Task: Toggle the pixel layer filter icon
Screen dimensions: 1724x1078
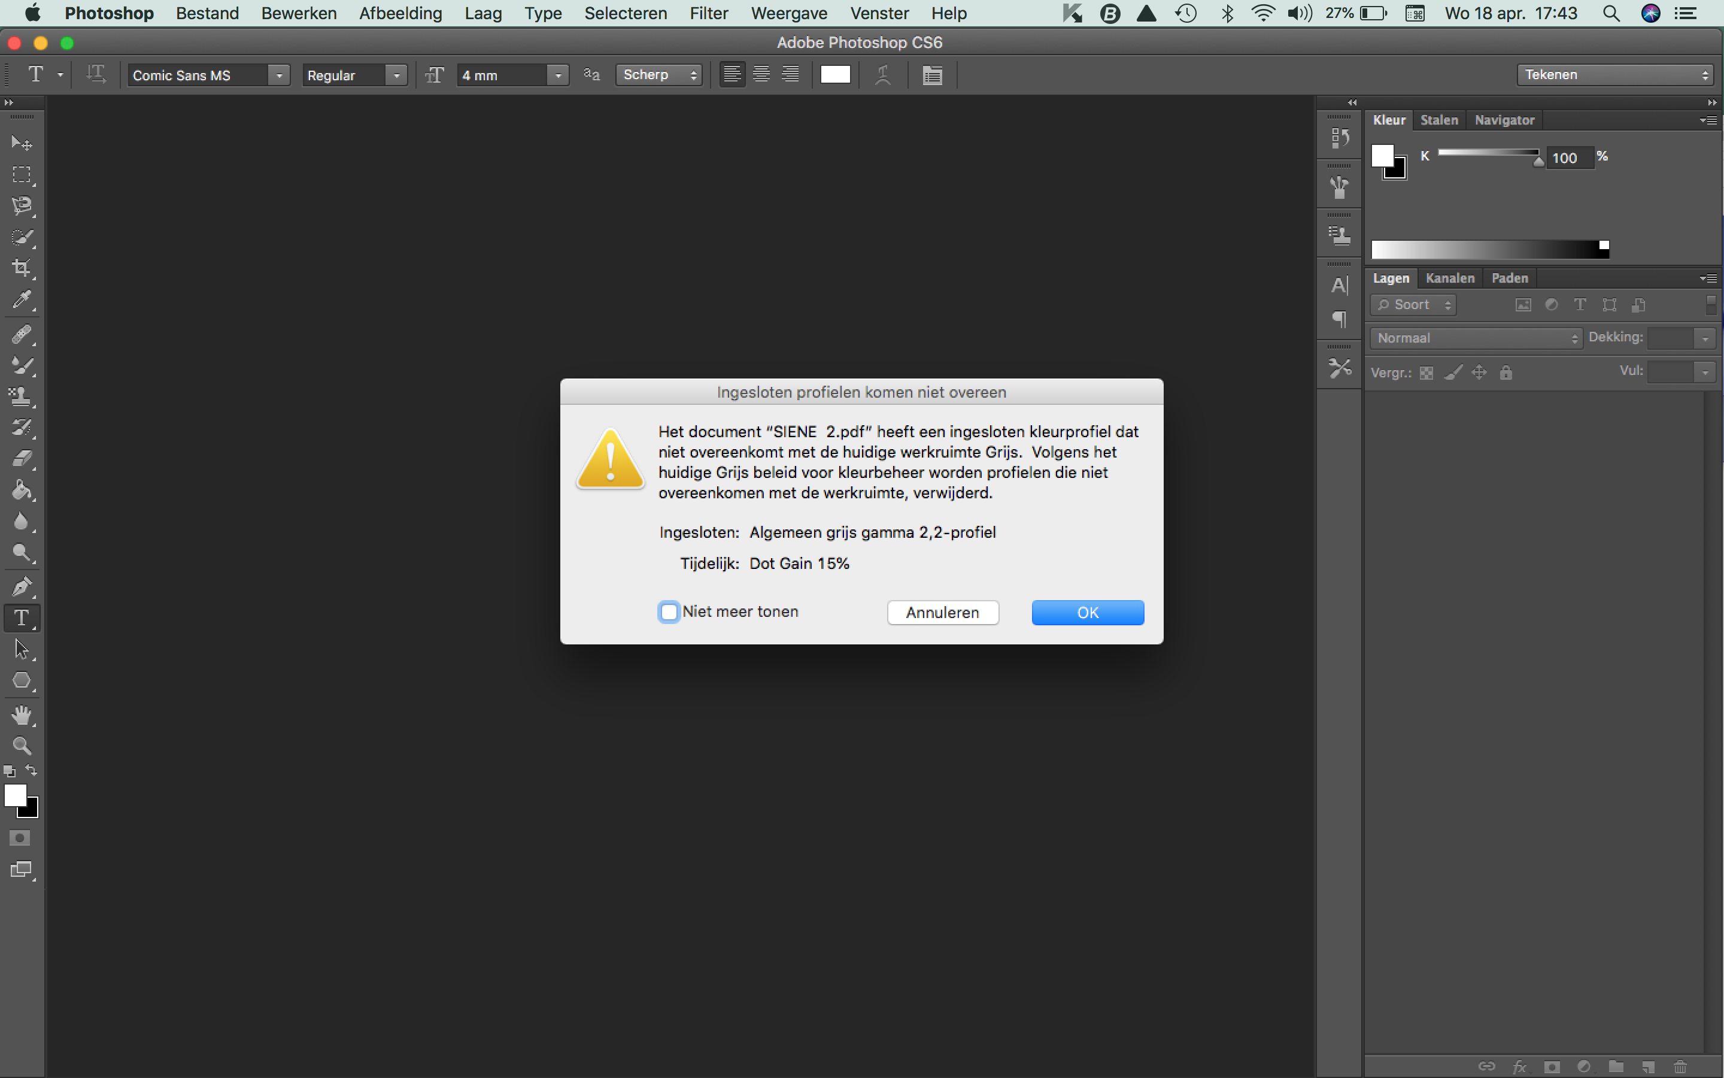Action: [1522, 305]
